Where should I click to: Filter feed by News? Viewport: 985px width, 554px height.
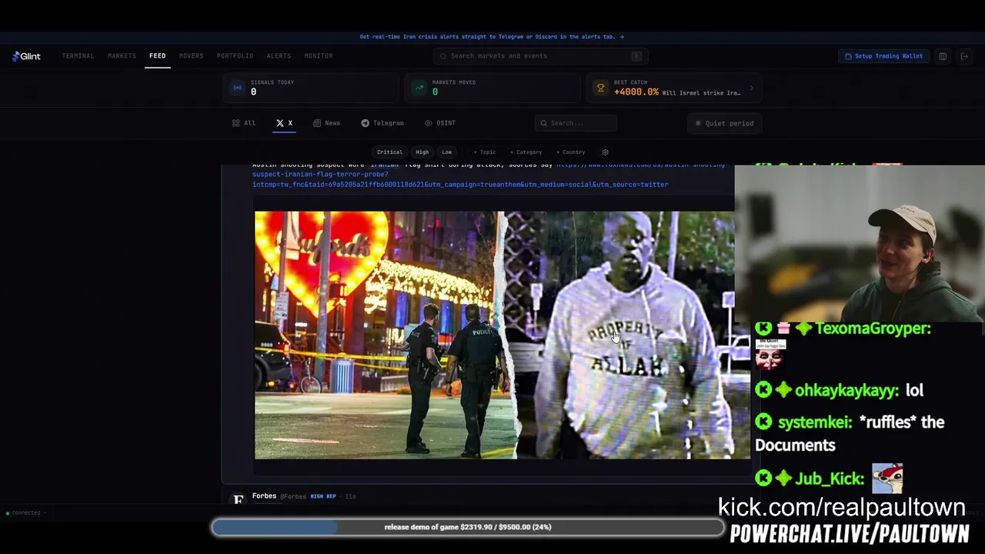pyautogui.click(x=326, y=123)
